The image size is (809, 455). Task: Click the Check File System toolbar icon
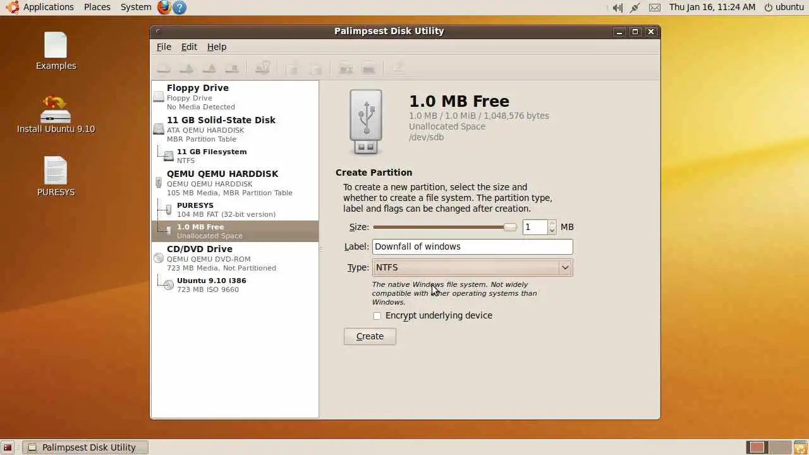(x=262, y=68)
